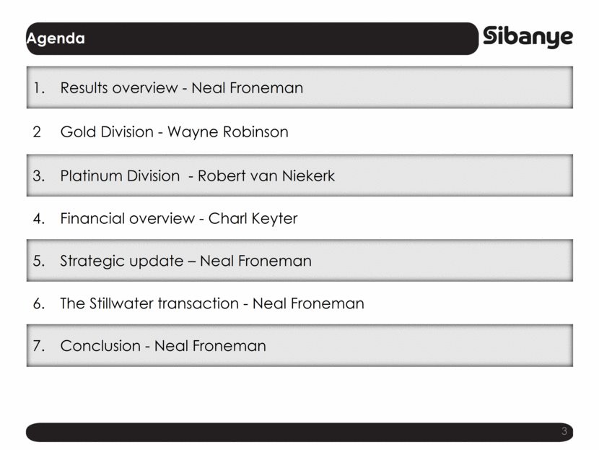Click list number 6 beside The Stillwater

point(39,303)
